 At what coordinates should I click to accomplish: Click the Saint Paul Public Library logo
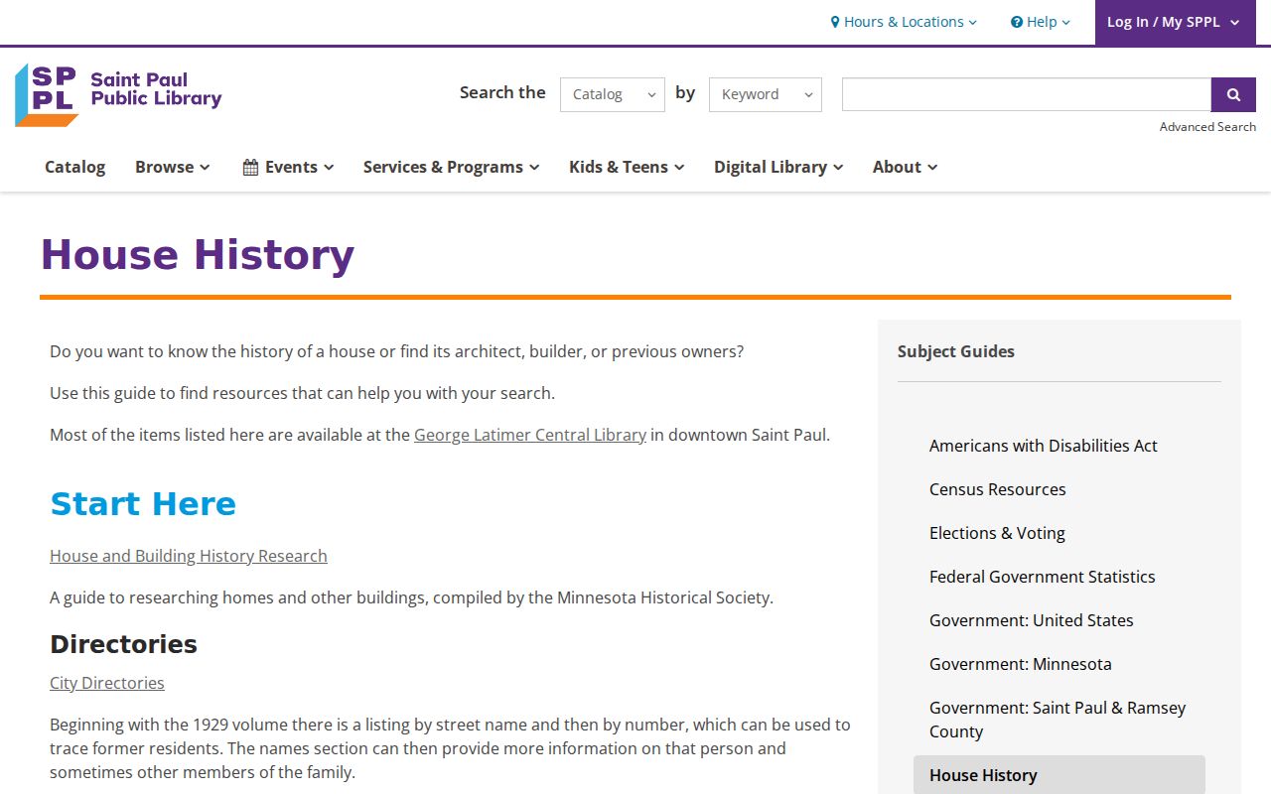[118, 94]
